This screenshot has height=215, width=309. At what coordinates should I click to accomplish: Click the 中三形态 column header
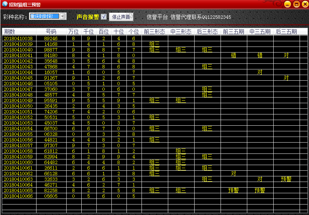click(181, 32)
